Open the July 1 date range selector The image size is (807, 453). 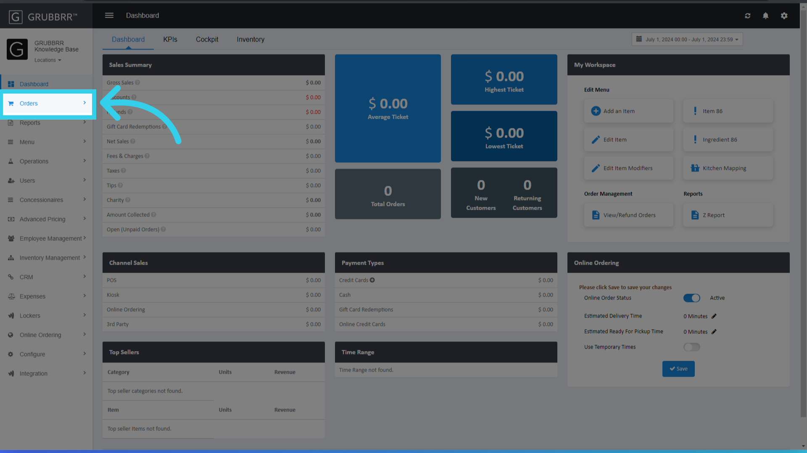(x=687, y=39)
